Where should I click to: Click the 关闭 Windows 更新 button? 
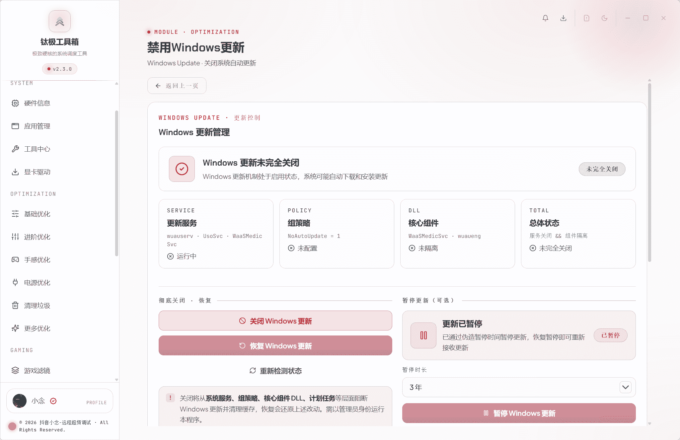pos(275,321)
